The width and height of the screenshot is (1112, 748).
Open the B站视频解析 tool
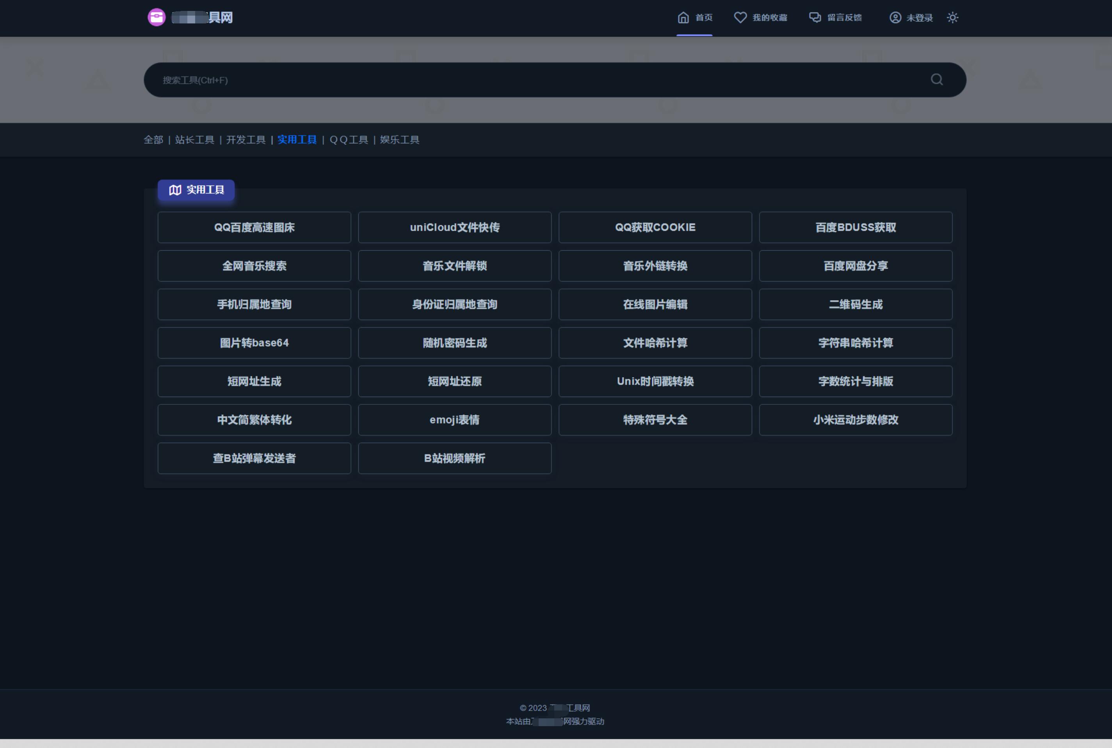454,458
